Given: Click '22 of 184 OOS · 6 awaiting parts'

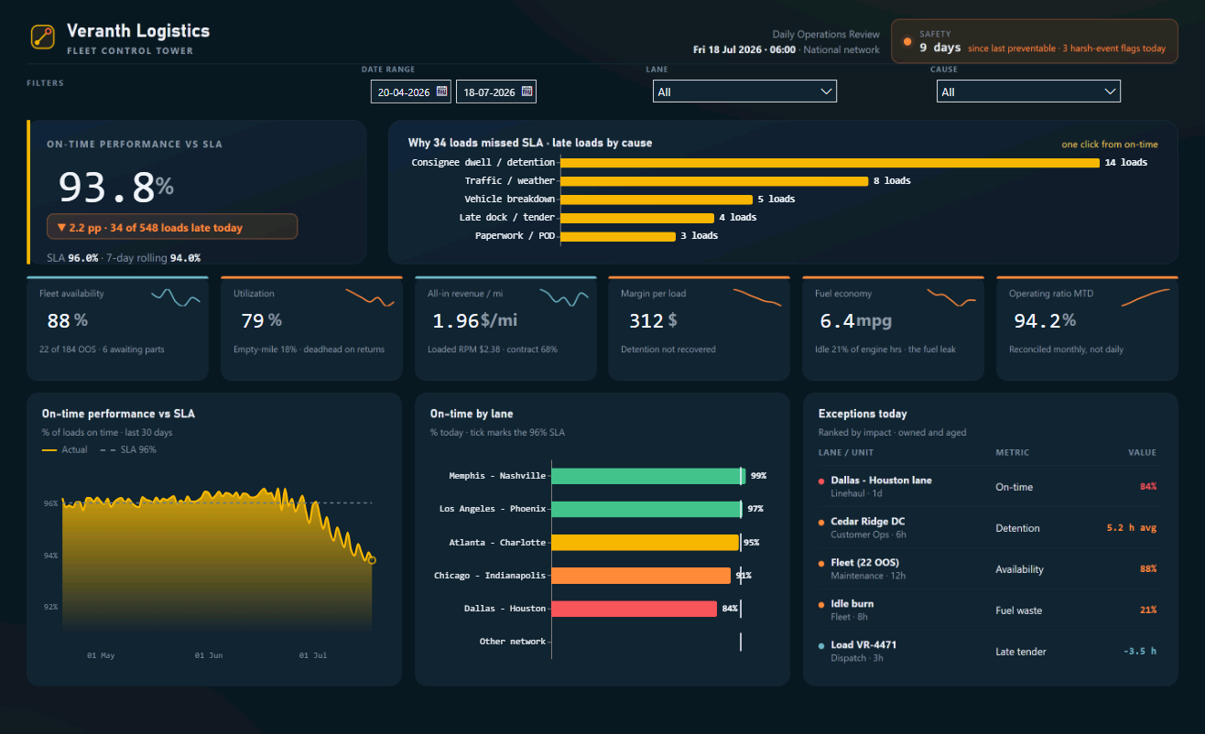Looking at the screenshot, I should 102,350.
